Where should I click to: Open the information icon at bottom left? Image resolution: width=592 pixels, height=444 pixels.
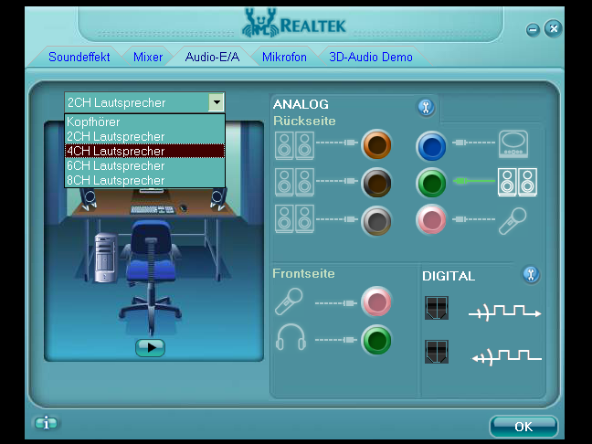pos(46,423)
